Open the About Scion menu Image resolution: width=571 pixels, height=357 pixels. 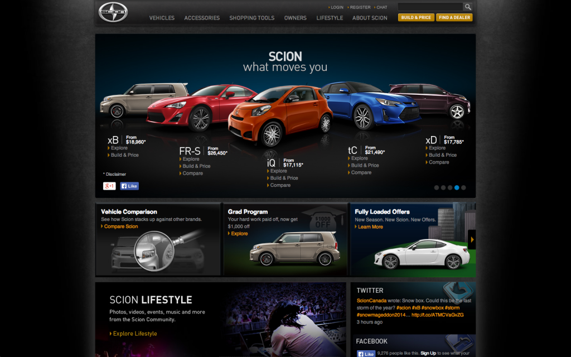pyautogui.click(x=370, y=18)
